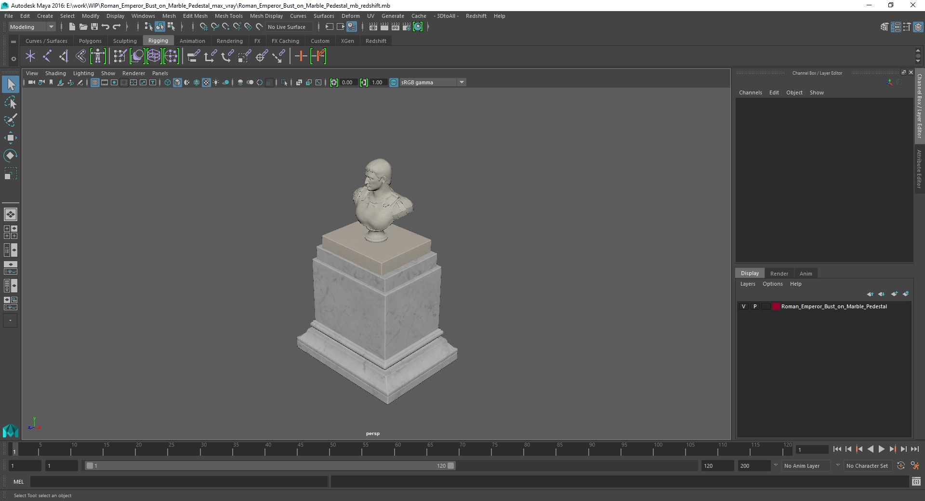Activate the Move tool

pos(10,138)
